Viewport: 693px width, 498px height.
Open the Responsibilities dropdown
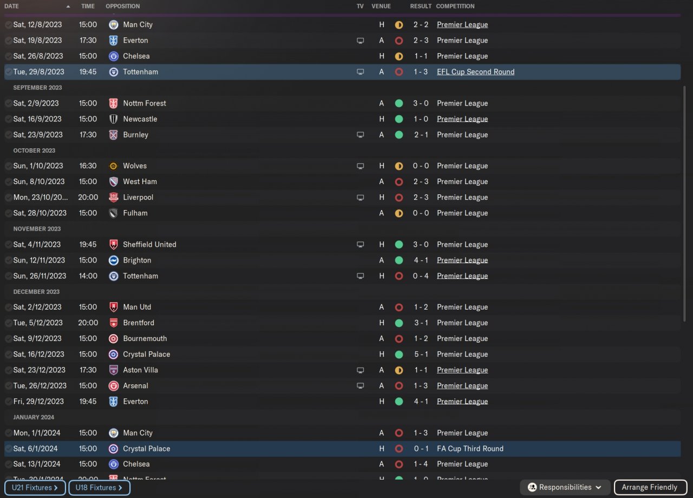pyautogui.click(x=565, y=487)
